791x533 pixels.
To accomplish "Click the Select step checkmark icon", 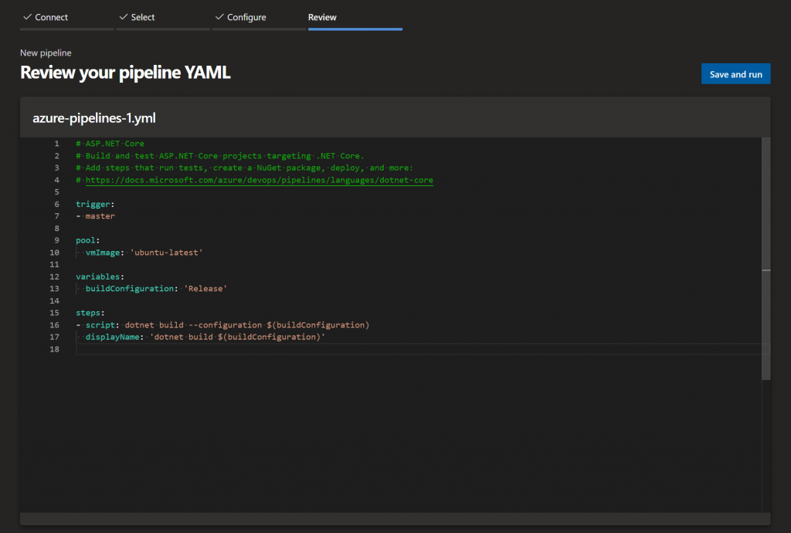I will (x=124, y=17).
